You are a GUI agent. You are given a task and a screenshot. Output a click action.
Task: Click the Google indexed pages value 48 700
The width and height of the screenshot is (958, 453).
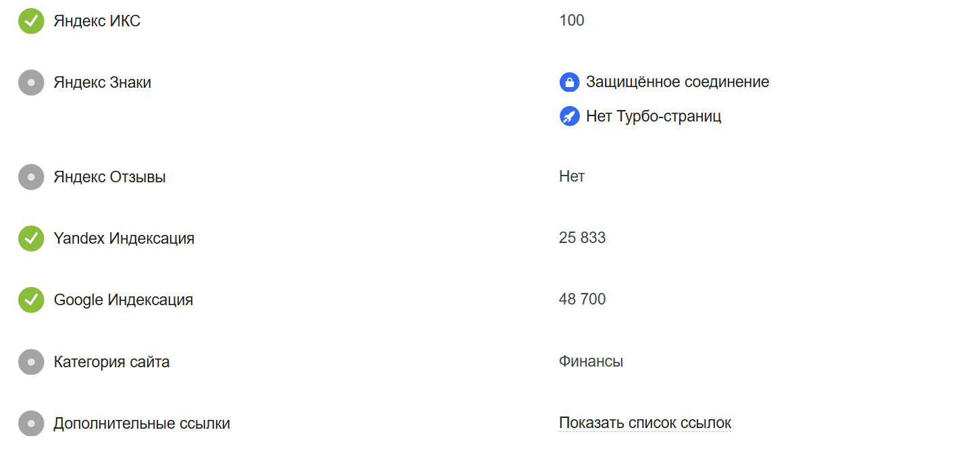tap(582, 299)
